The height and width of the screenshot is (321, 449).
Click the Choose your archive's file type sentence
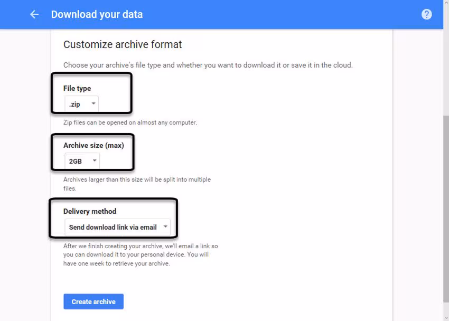pos(208,65)
